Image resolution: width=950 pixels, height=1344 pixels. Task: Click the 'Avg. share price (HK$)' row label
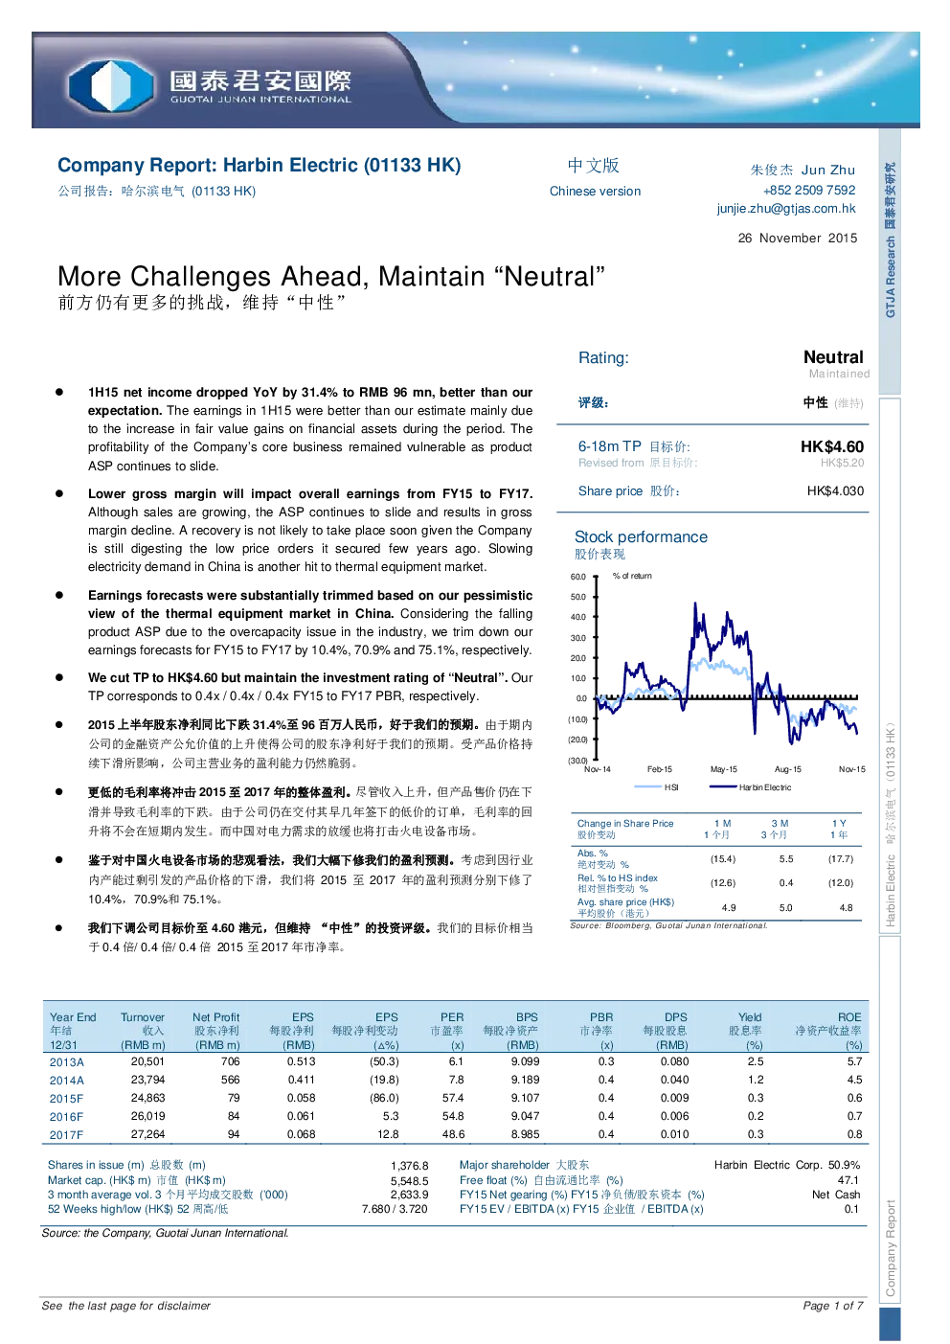(625, 901)
